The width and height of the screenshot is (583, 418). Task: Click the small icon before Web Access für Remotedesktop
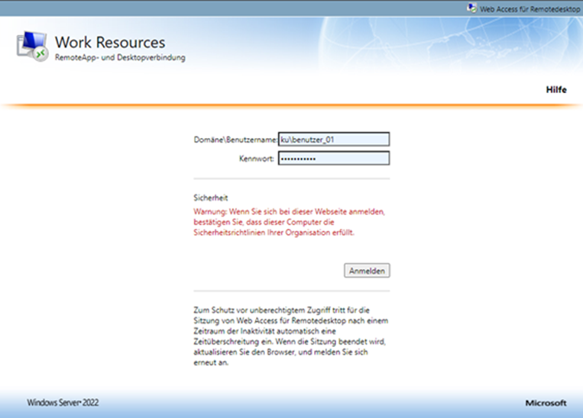(x=471, y=8)
